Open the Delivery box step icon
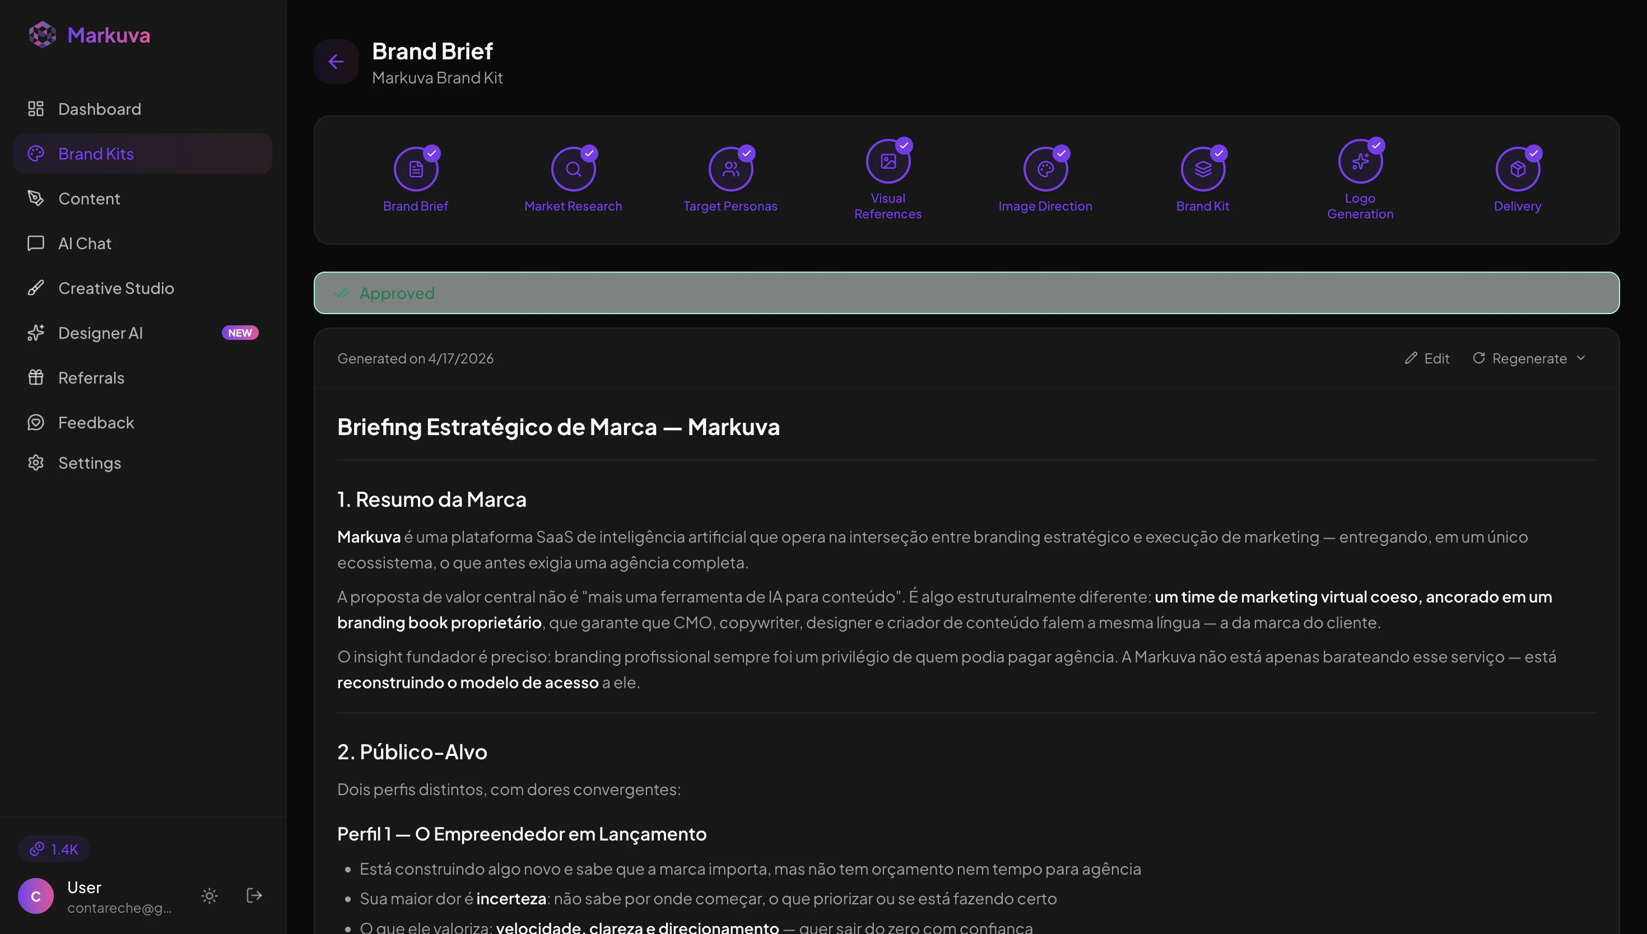This screenshot has width=1647, height=934. tap(1518, 169)
